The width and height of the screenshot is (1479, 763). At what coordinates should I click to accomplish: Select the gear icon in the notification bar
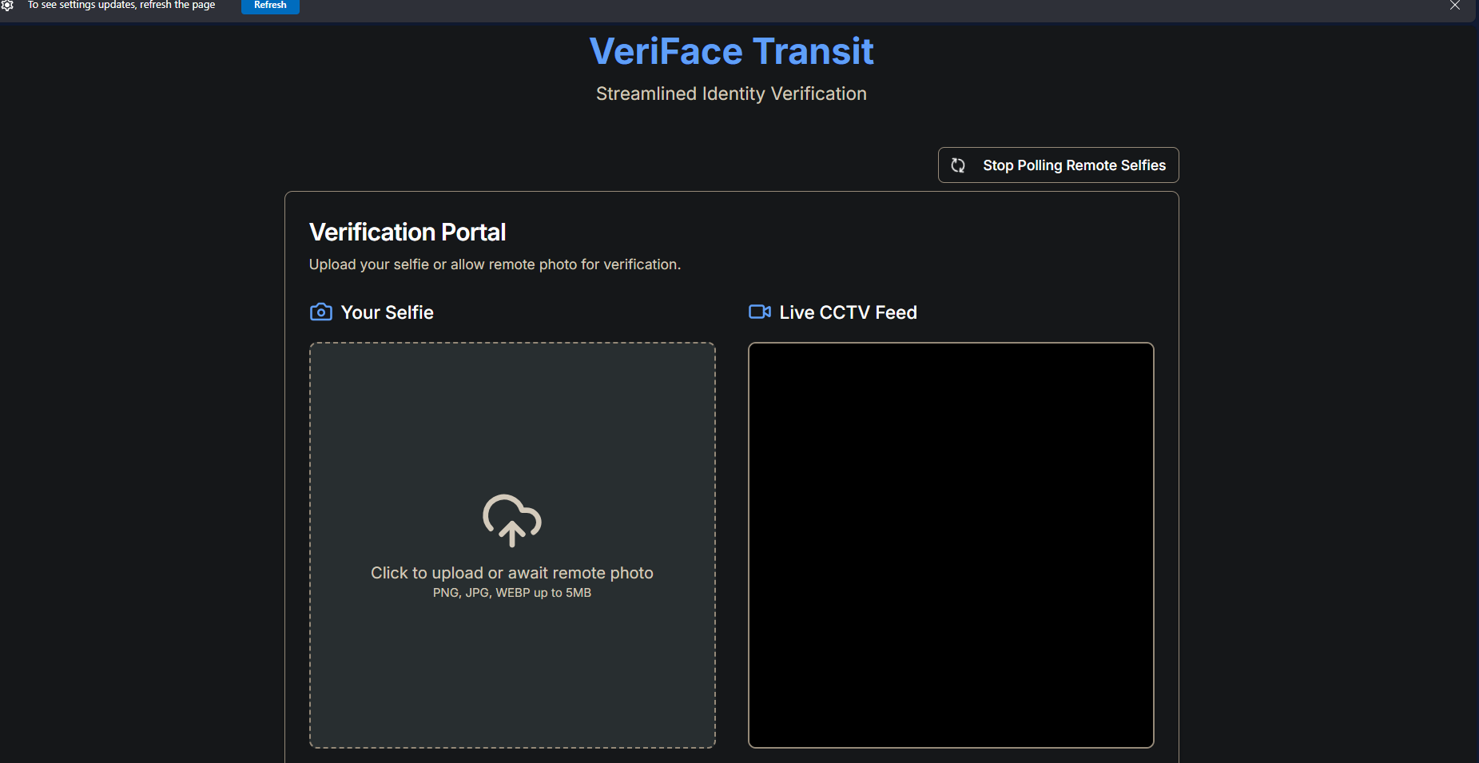9,6
